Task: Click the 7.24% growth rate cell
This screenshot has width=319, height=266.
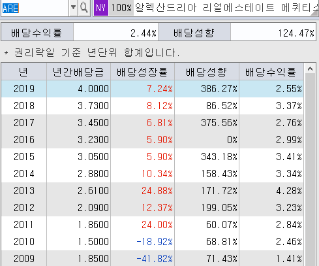Action: coord(142,89)
